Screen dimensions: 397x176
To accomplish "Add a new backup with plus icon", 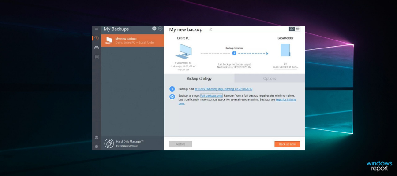I will (154, 29).
